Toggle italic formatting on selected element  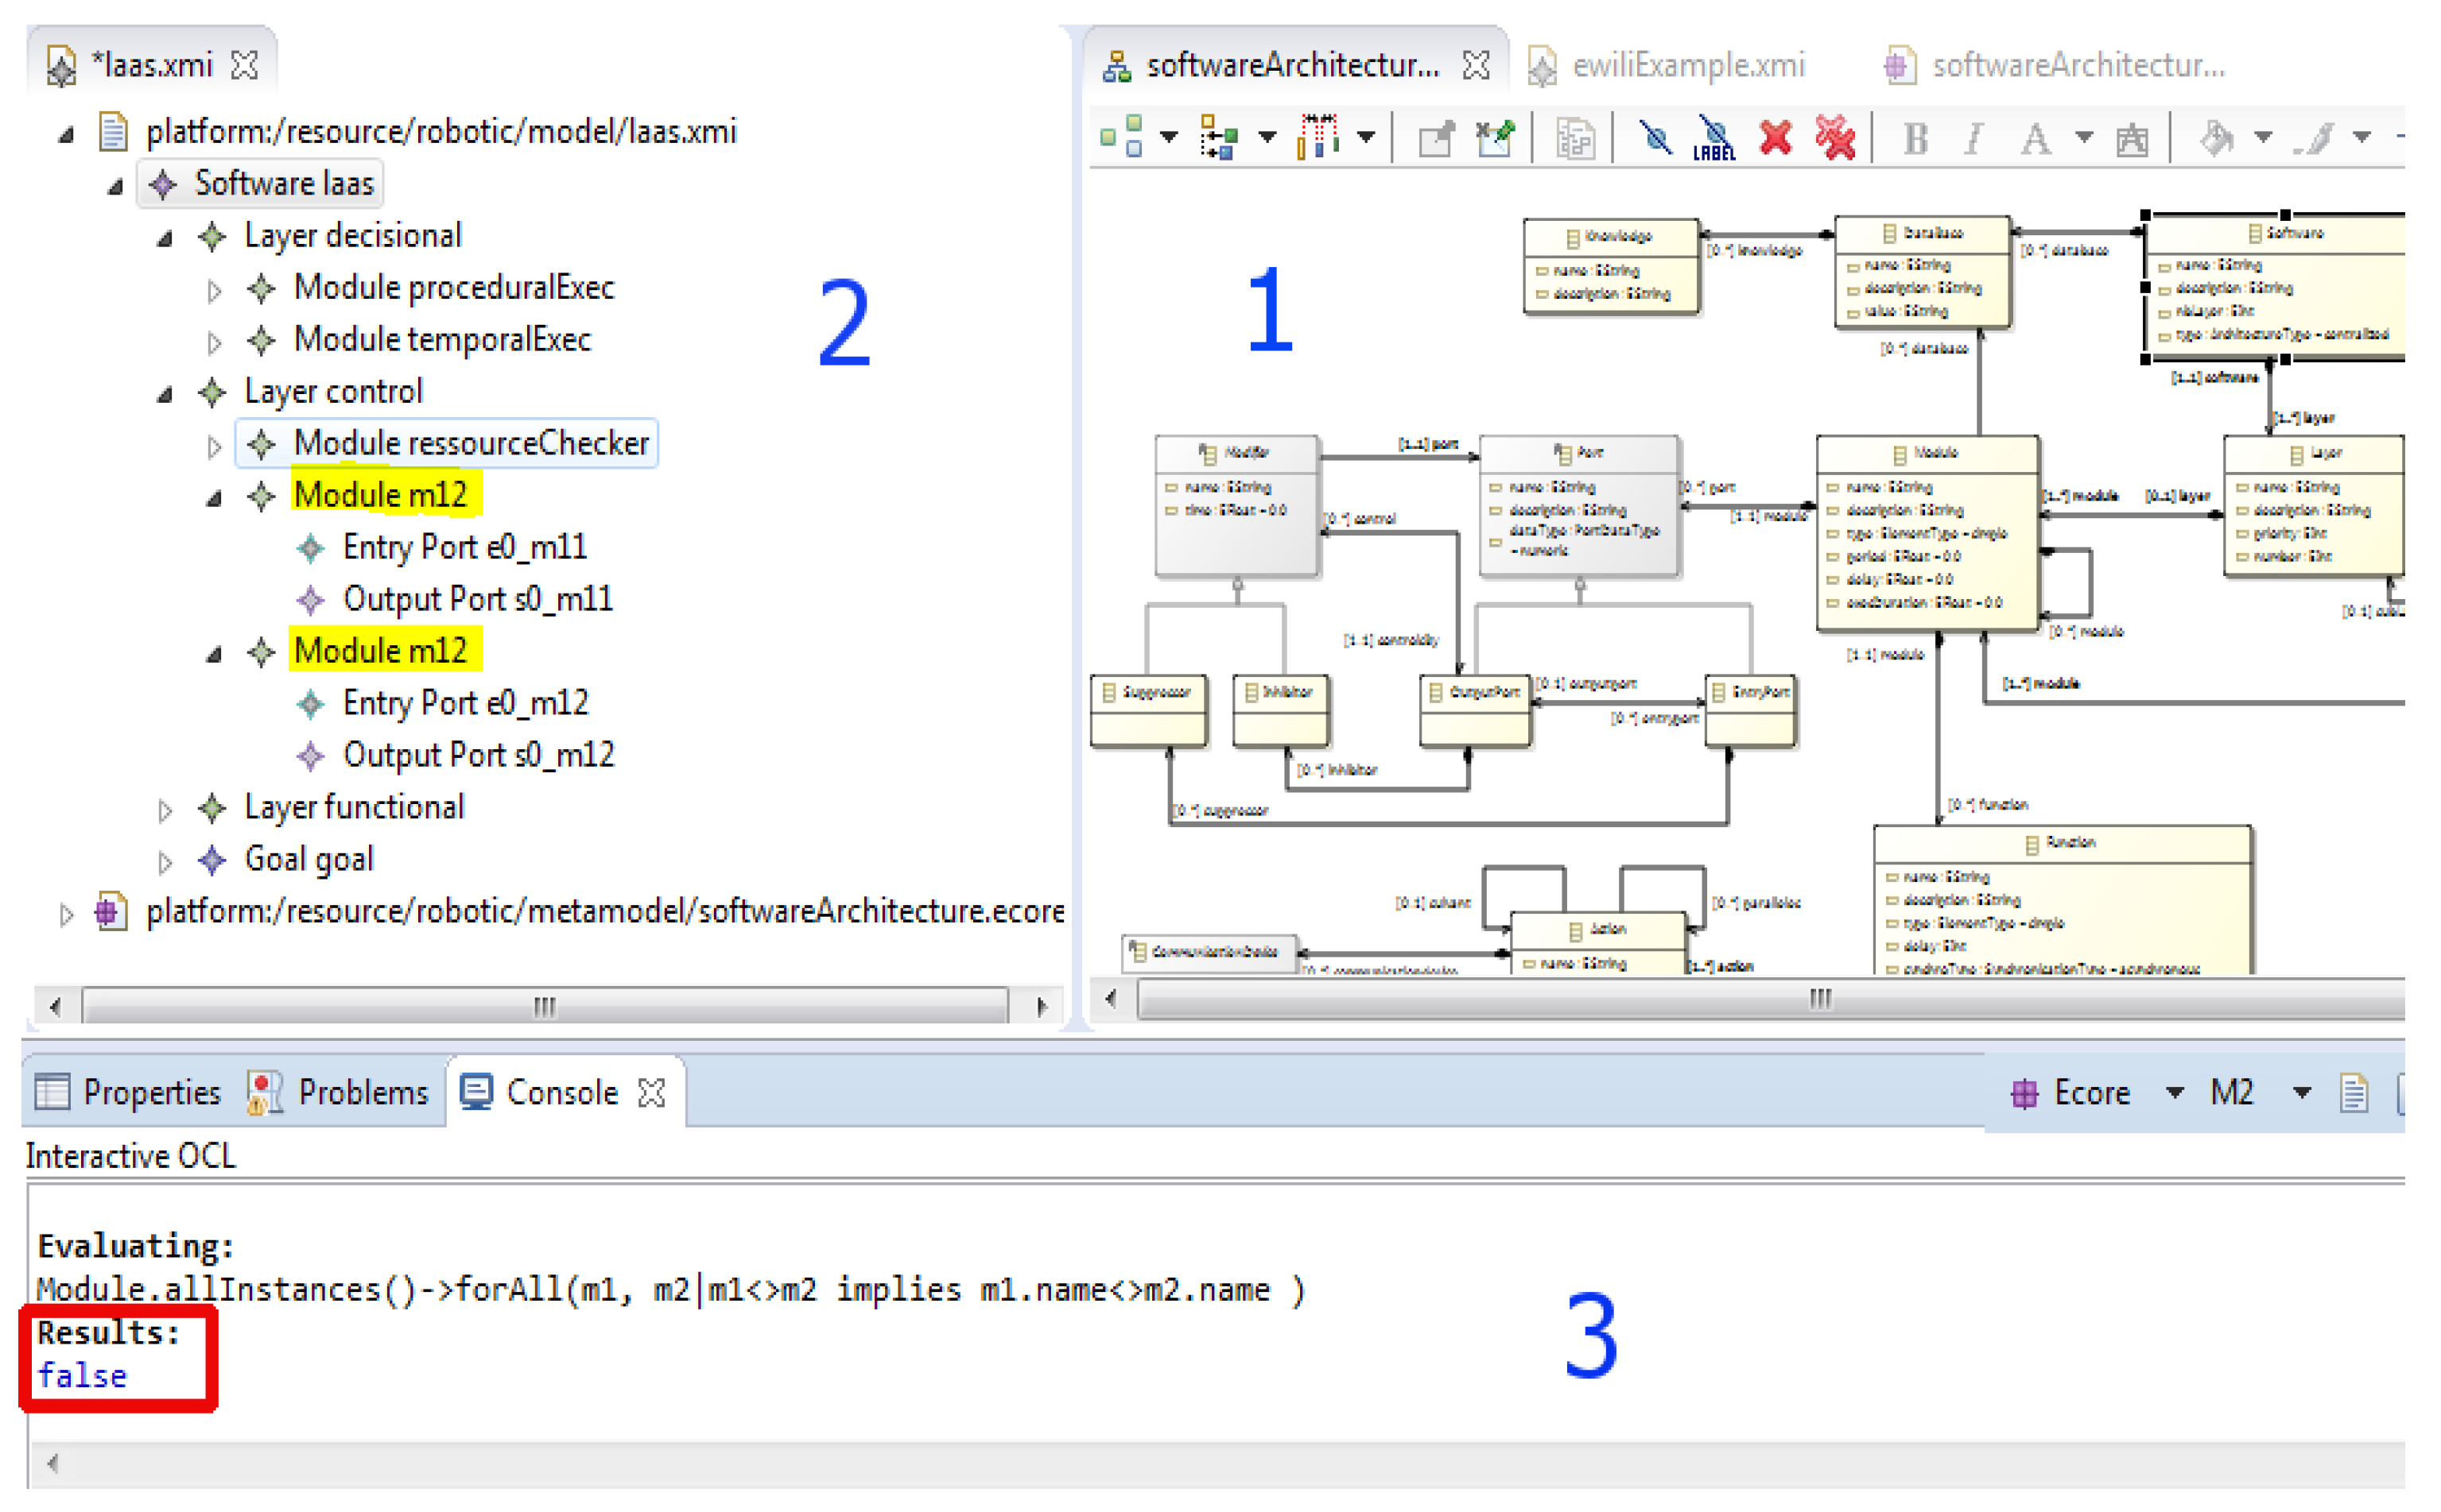pyautogui.click(x=1976, y=138)
